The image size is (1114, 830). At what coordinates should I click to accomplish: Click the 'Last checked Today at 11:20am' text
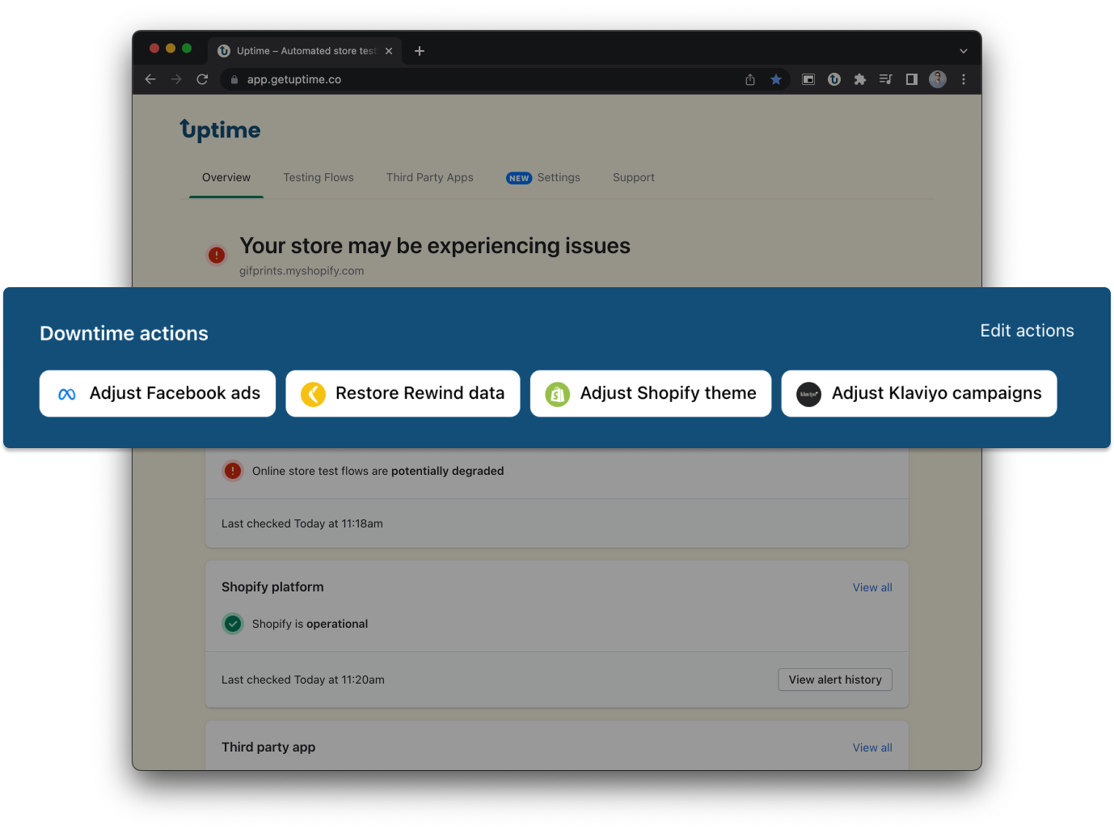tap(303, 680)
